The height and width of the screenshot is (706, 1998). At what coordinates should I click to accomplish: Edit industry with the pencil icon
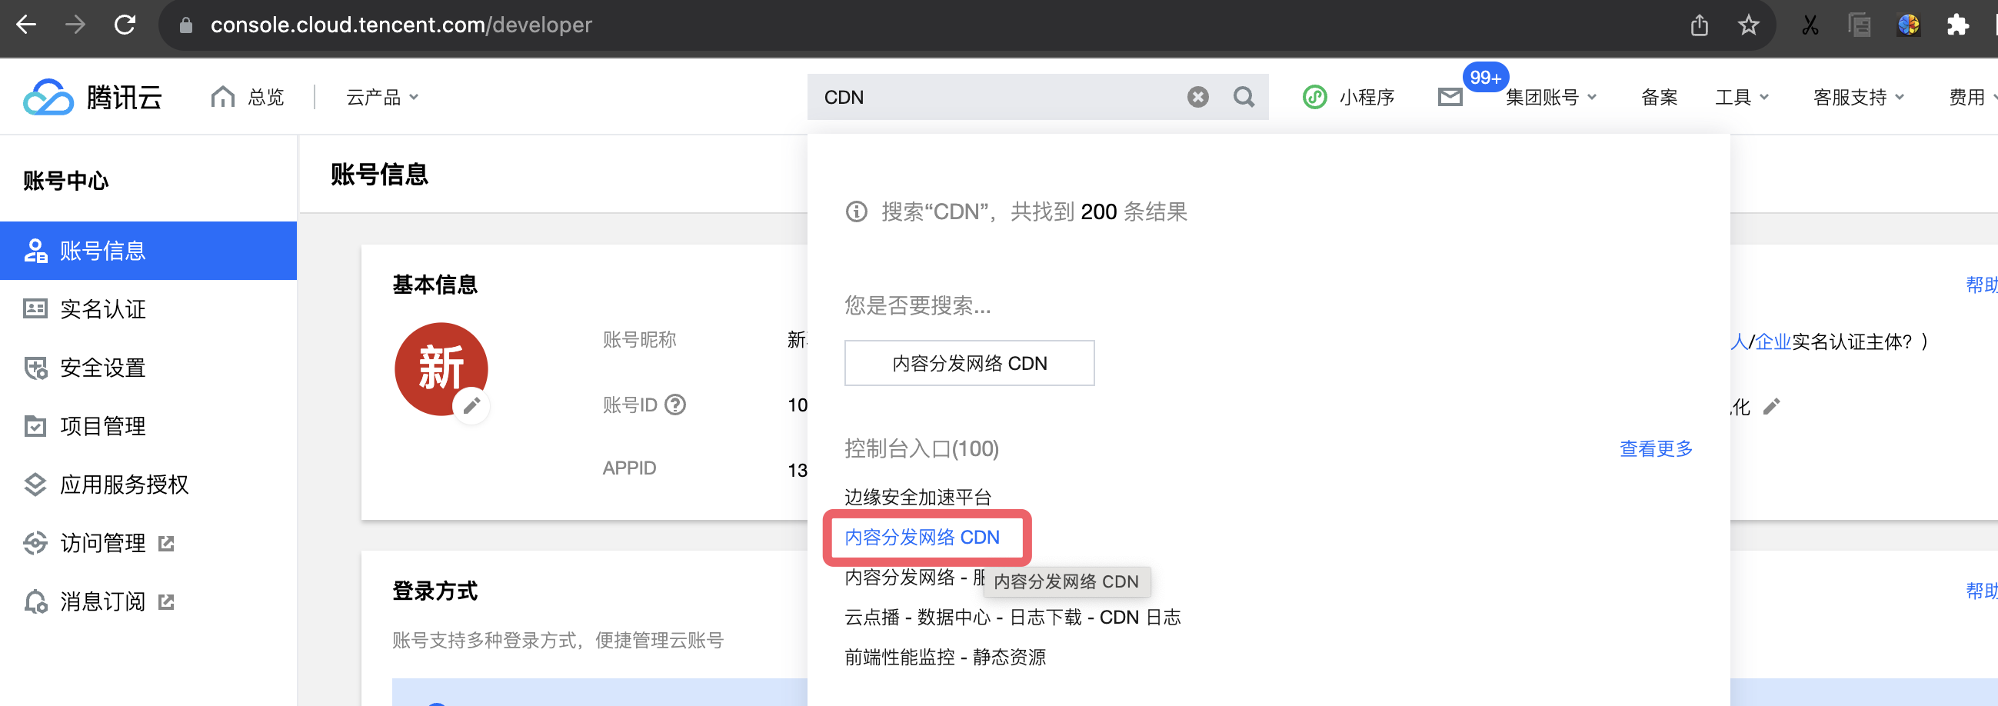pyautogui.click(x=1772, y=407)
